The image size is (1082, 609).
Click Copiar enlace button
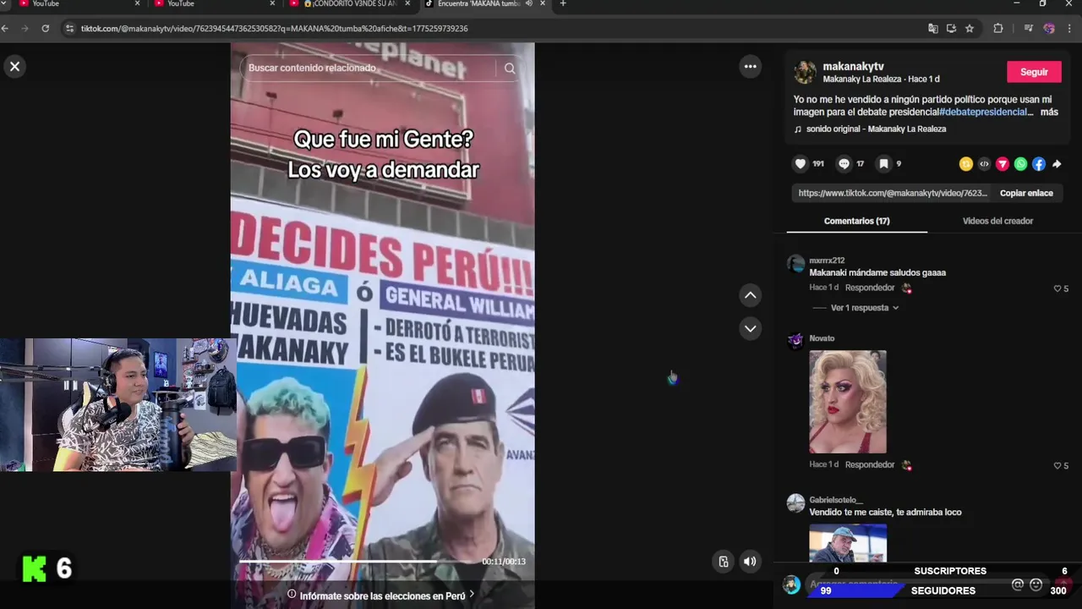pos(1026,193)
